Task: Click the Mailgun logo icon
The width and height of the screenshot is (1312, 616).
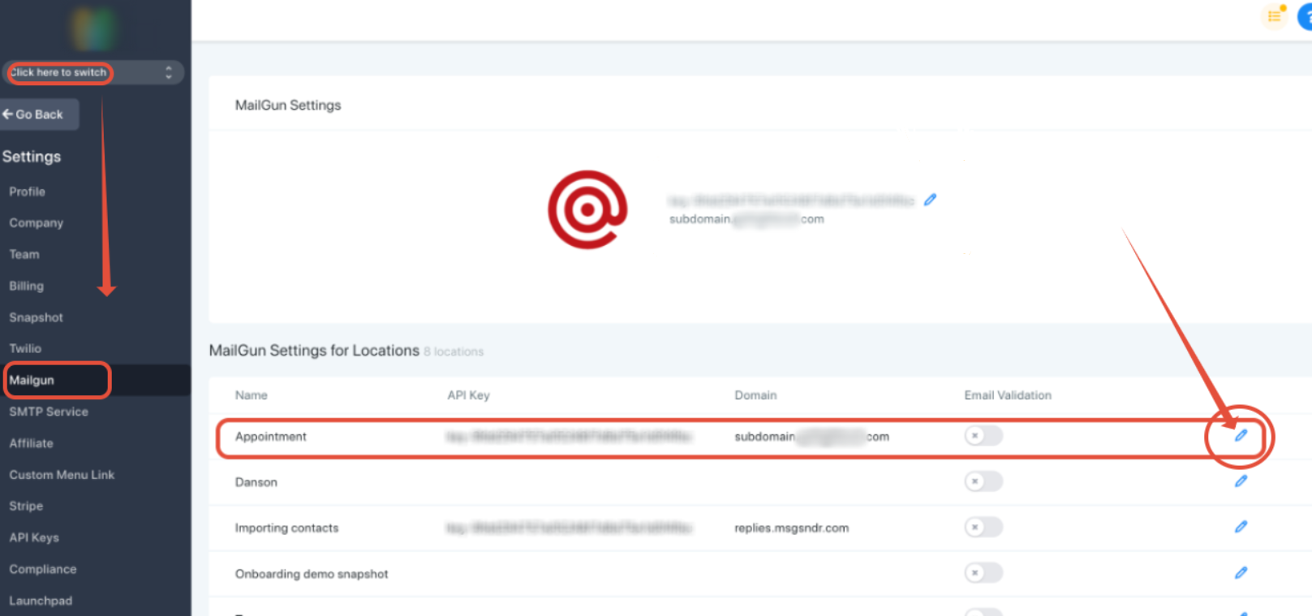Action: click(x=587, y=209)
